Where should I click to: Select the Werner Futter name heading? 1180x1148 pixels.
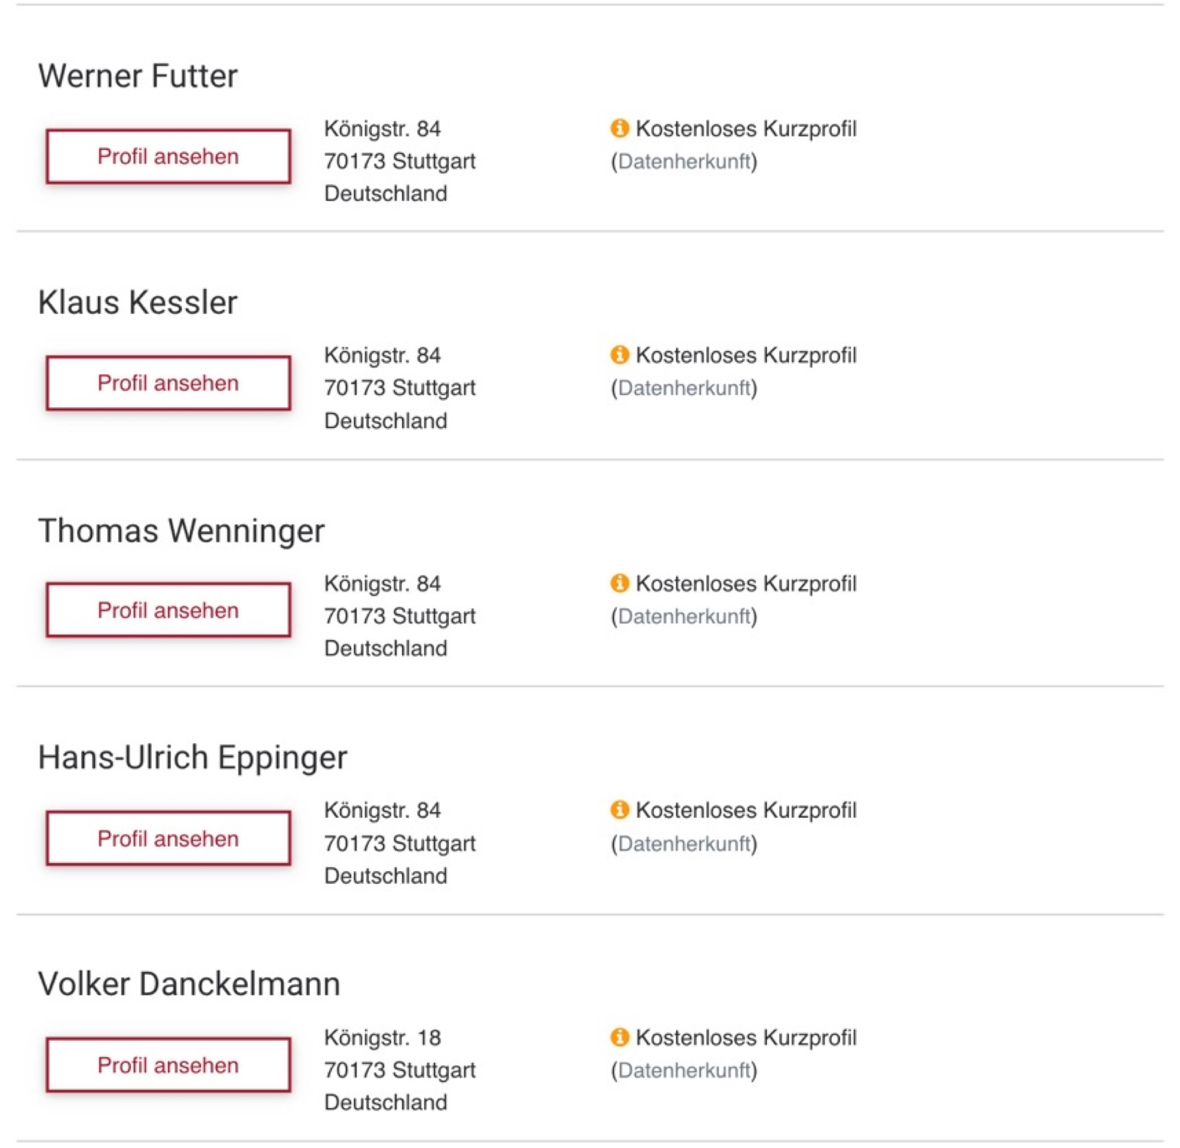pyautogui.click(x=138, y=76)
